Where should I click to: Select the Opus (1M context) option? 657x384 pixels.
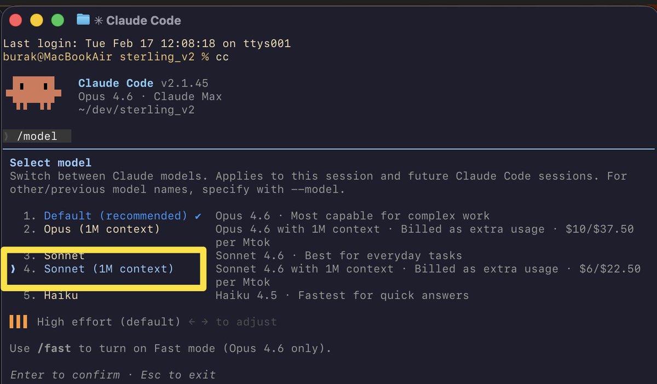(102, 229)
